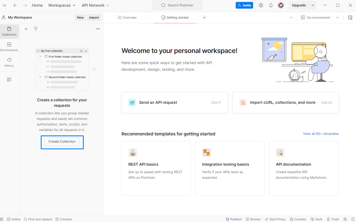Go forward with the right arrow

(25, 5)
